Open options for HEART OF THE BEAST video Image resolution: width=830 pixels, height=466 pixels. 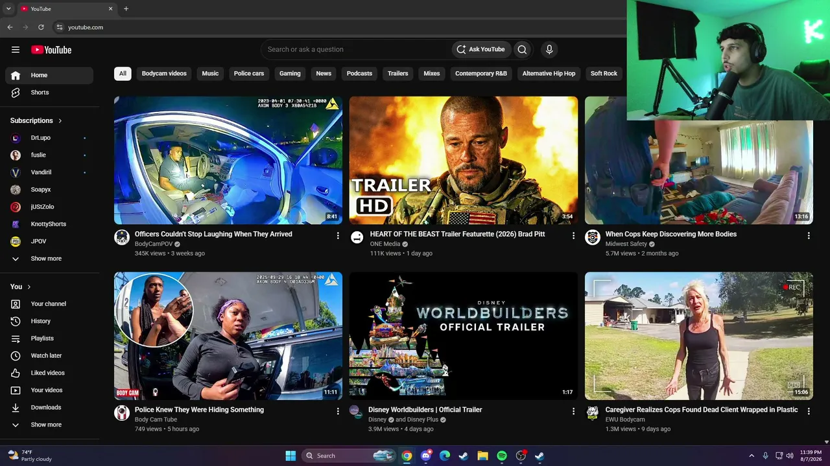coord(573,236)
